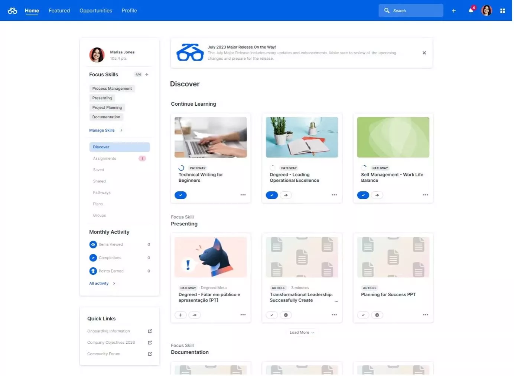The image size is (514, 376).
Task: Click the Items Viewed eye icon
Action: point(94,245)
